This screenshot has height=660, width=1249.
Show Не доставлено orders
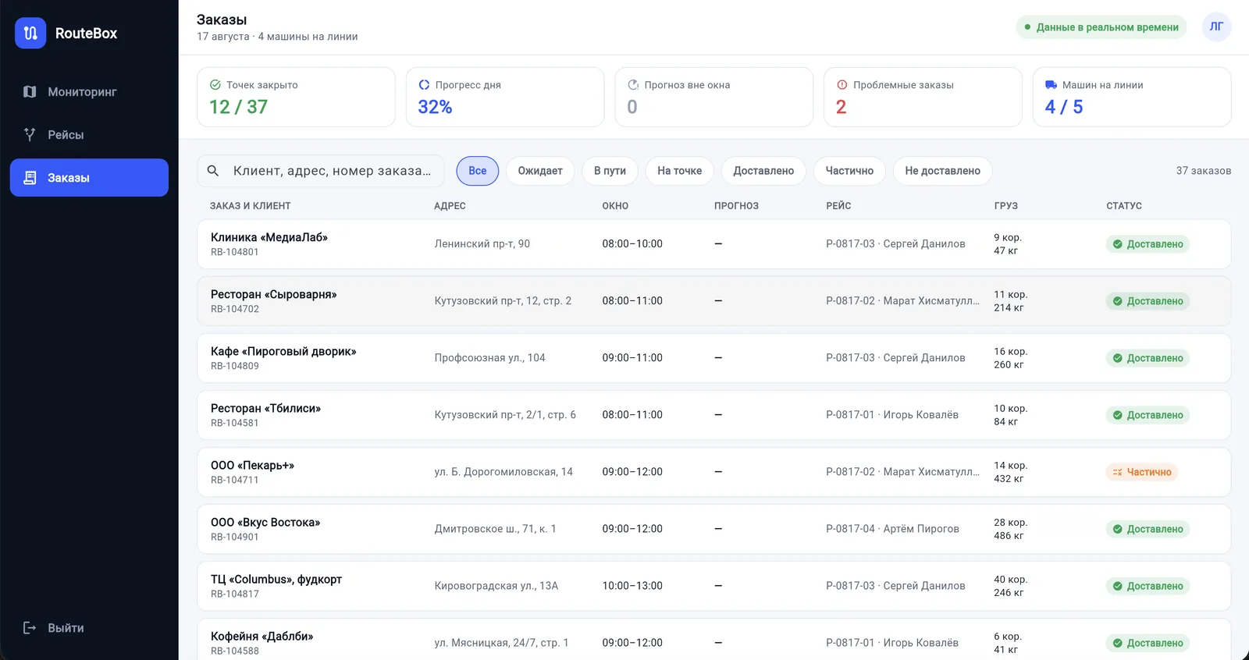coord(942,171)
